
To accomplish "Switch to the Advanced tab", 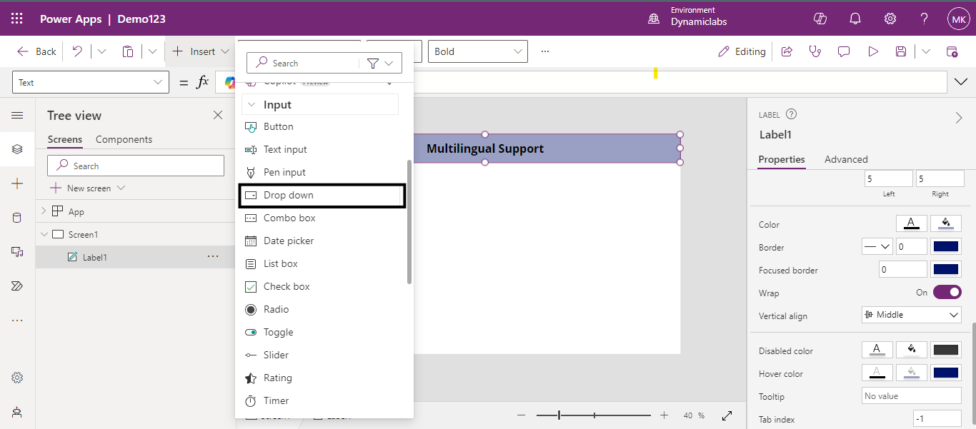I will click(x=846, y=159).
